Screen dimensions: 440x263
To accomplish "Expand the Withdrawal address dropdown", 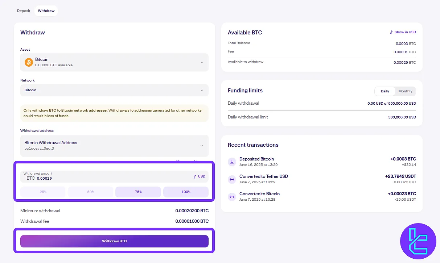I will (114, 146).
